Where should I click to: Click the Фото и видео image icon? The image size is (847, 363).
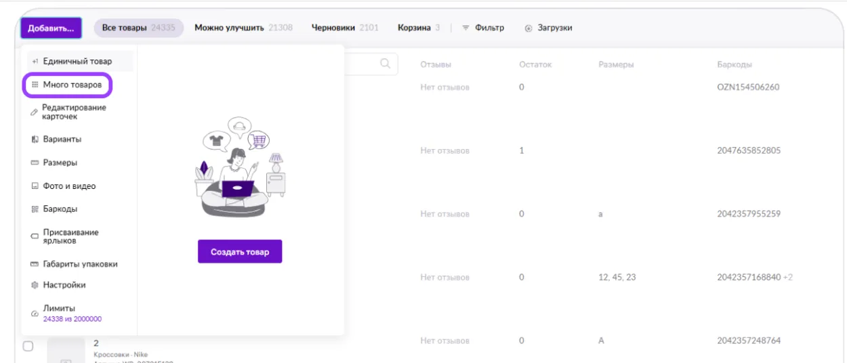coord(35,186)
